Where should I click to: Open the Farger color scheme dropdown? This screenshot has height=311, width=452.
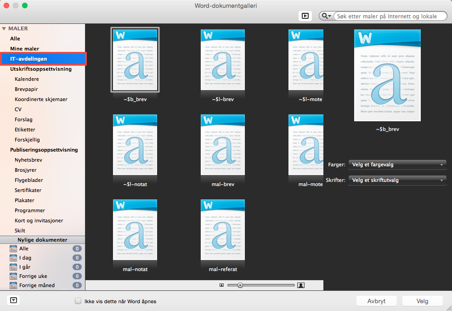click(397, 164)
